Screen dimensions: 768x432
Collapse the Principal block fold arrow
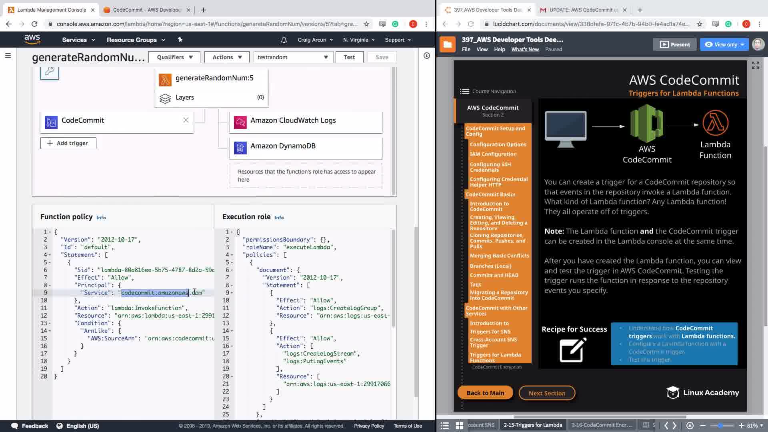tap(50, 285)
